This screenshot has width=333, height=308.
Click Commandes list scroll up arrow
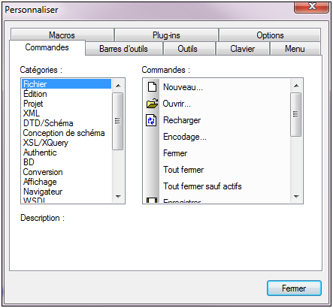(296, 86)
